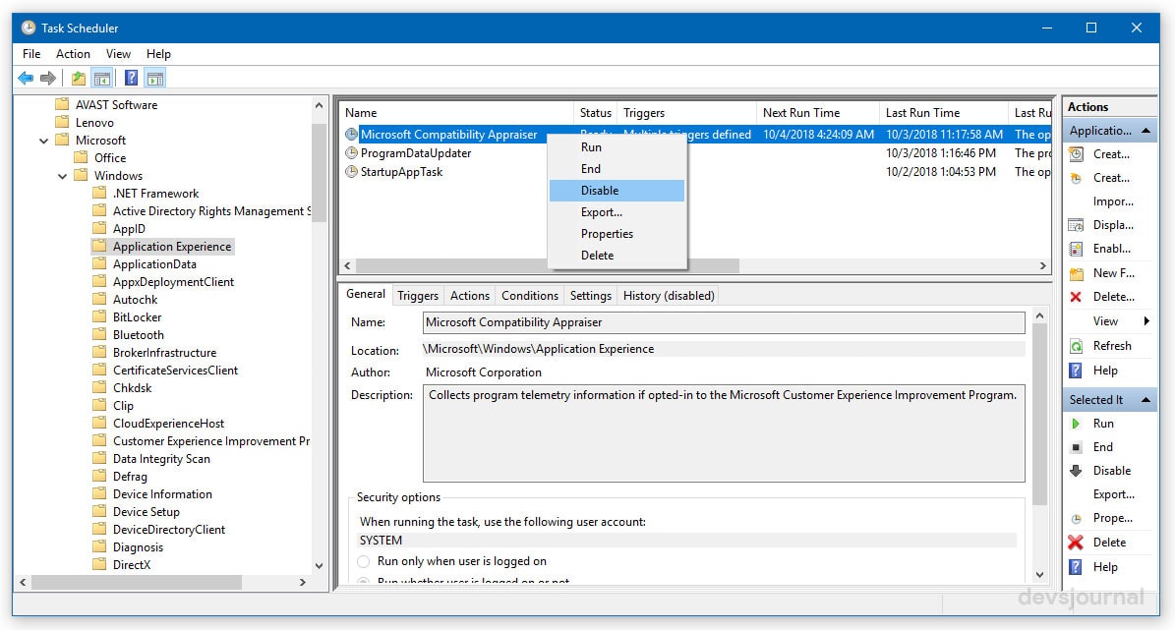Choose Disable in the context menu

617,191
